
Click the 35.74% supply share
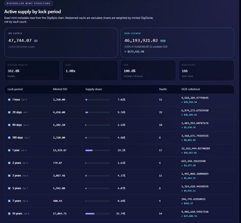120,213
